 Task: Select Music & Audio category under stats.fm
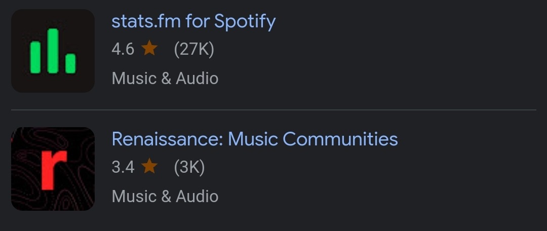click(165, 79)
